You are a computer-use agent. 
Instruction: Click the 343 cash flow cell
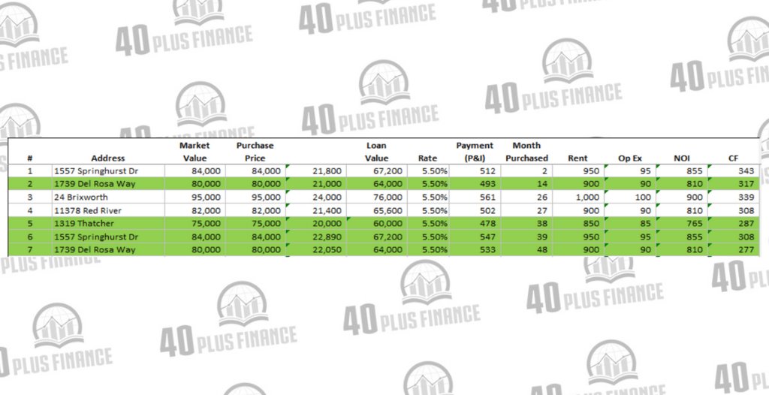734,171
